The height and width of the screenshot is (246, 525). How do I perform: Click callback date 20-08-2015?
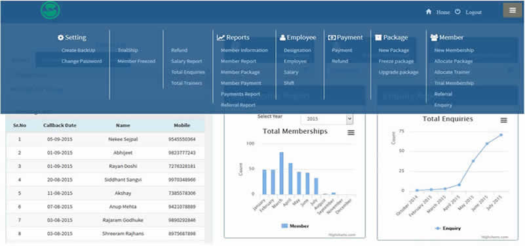tap(60, 180)
